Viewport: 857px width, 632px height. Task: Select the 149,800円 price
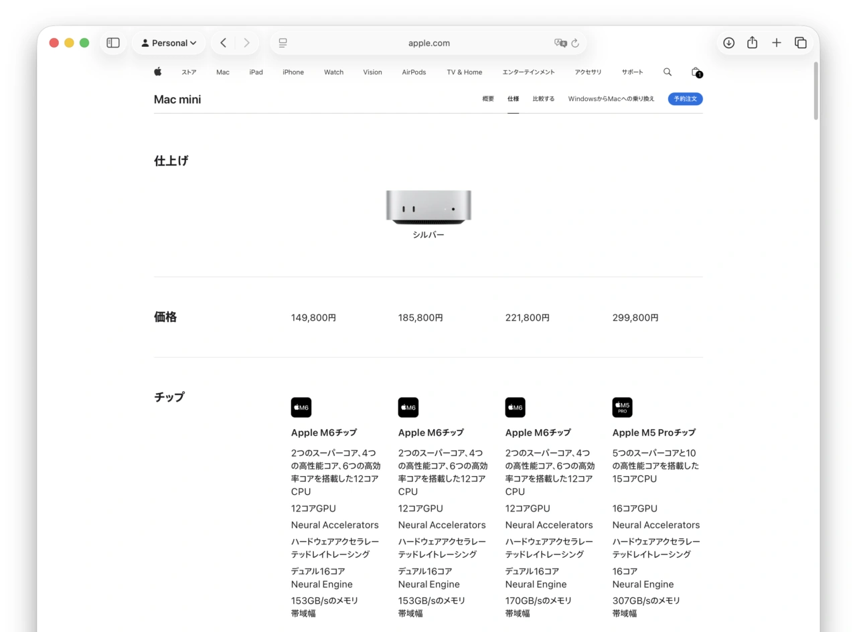click(x=313, y=317)
